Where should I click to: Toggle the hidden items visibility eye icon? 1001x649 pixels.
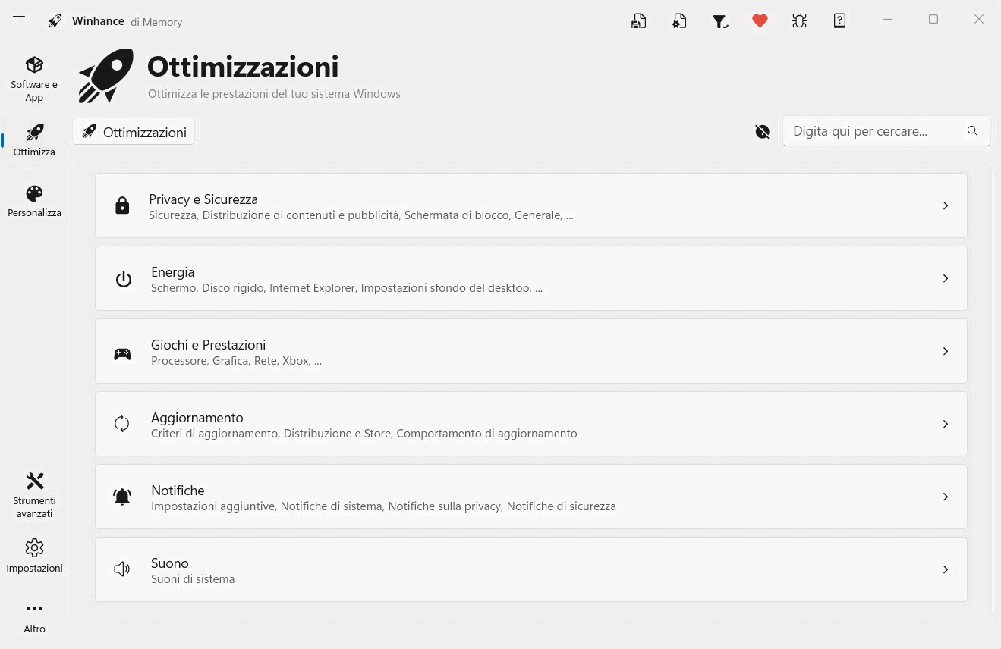[x=762, y=131]
